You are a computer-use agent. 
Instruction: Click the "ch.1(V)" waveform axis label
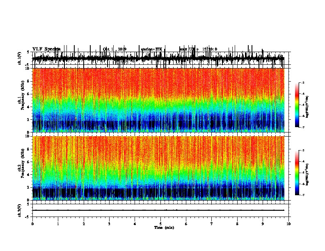click(x=20, y=58)
